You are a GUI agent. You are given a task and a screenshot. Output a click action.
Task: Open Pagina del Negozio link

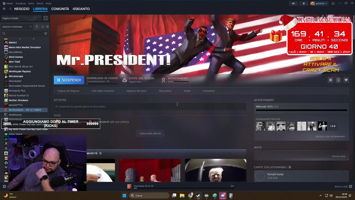(x=69, y=91)
